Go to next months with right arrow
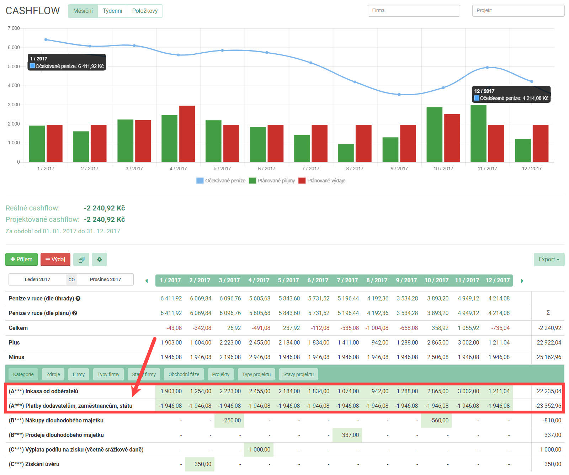 tap(522, 281)
